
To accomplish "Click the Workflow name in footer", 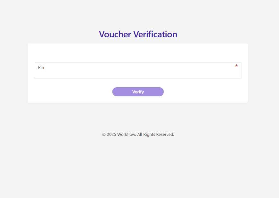I will point(126,135).
